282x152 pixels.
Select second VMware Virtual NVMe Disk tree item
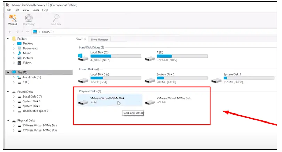pos(40,130)
